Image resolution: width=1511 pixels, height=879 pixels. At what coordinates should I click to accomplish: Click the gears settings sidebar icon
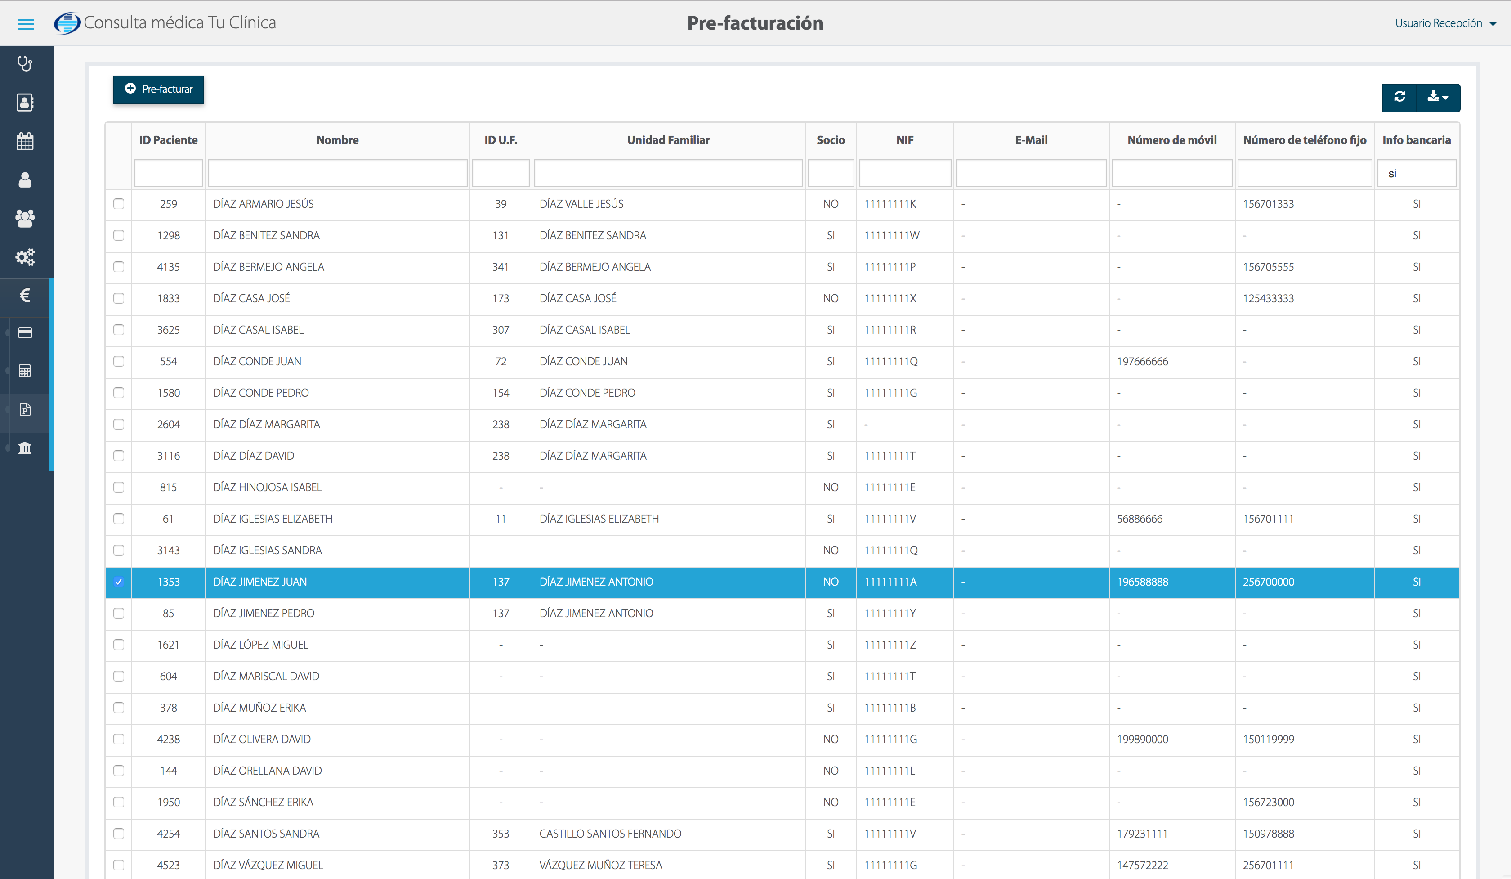click(x=25, y=257)
